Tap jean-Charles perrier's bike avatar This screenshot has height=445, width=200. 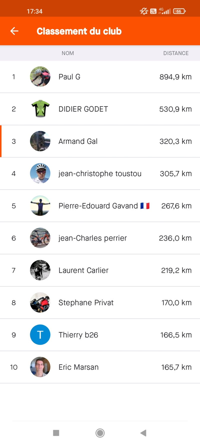(x=40, y=238)
